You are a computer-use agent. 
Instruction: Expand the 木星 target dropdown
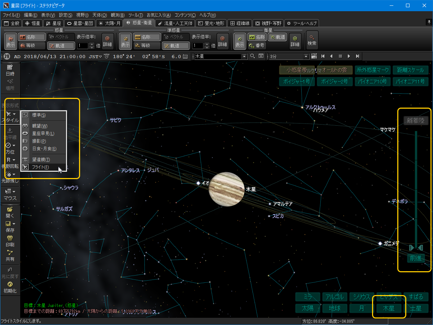244,56
